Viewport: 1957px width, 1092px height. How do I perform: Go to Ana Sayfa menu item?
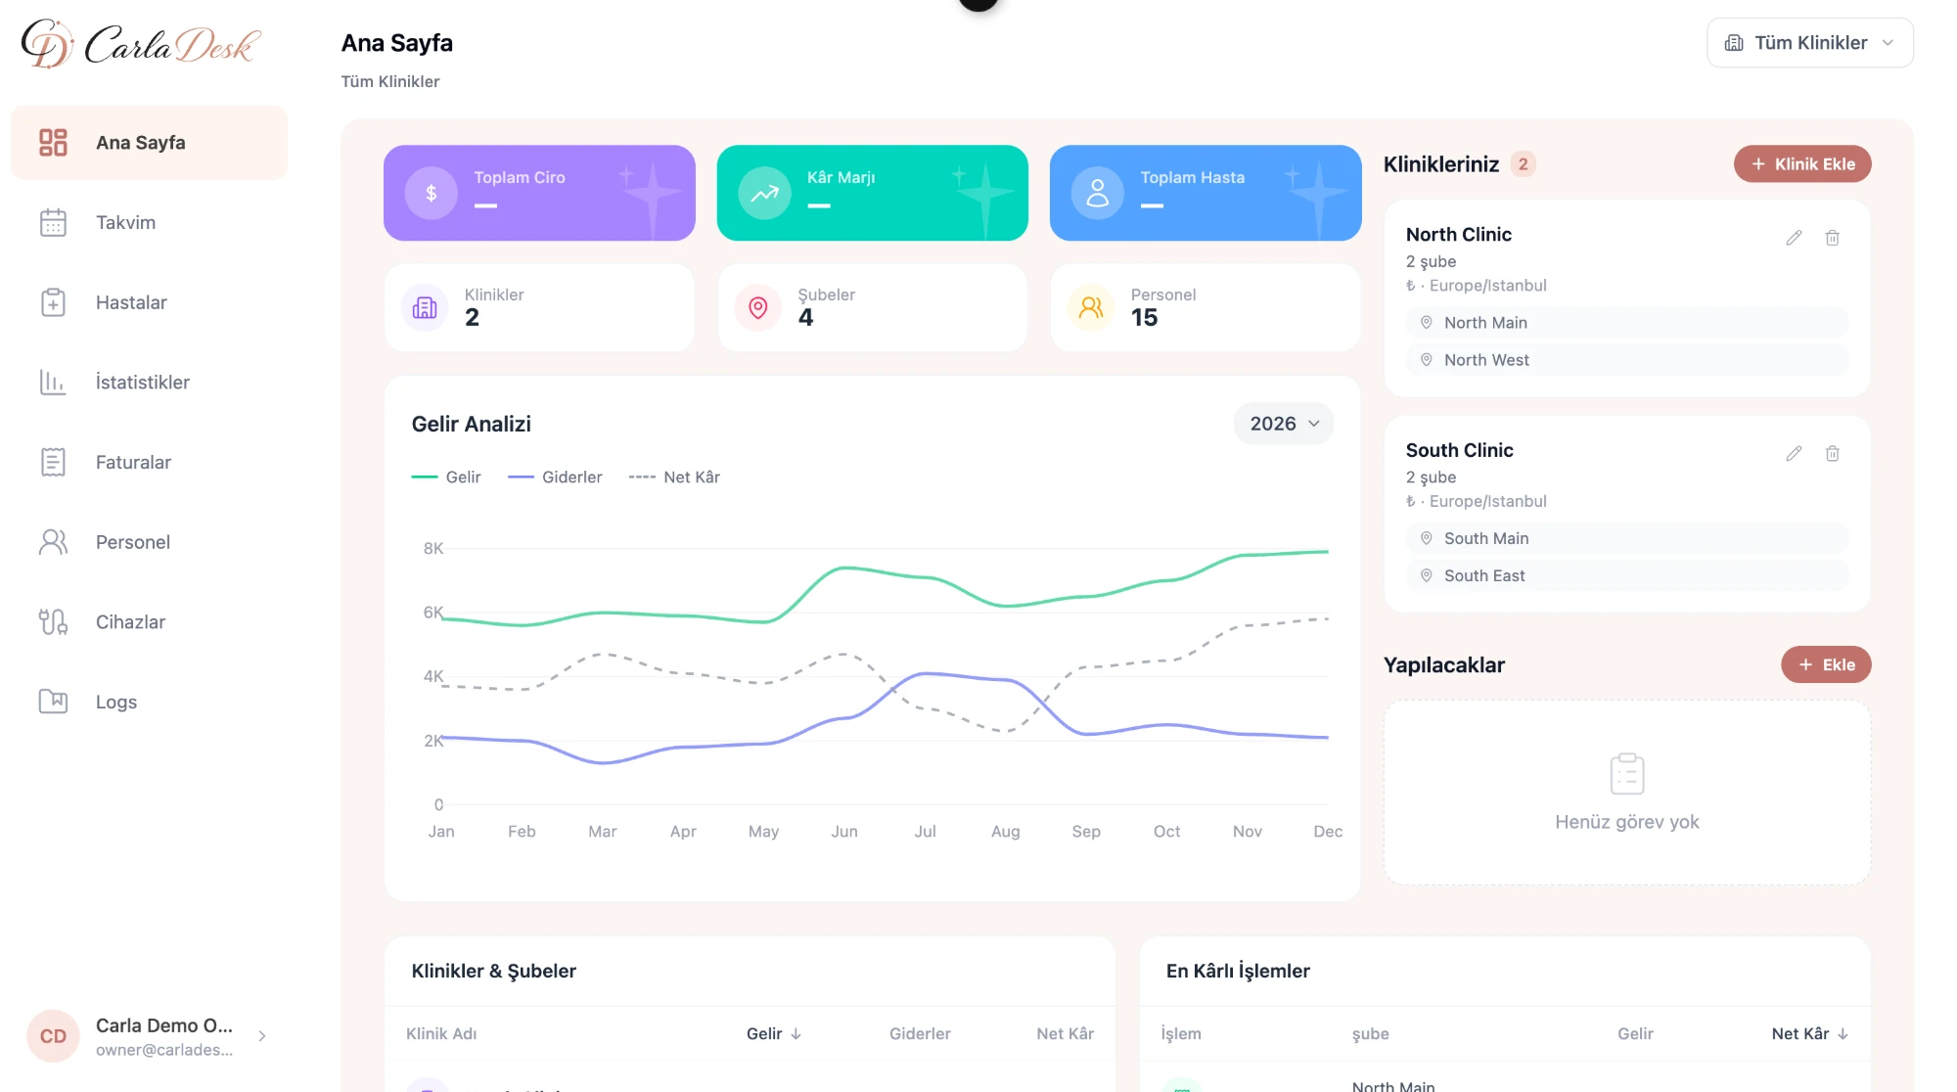coord(149,143)
